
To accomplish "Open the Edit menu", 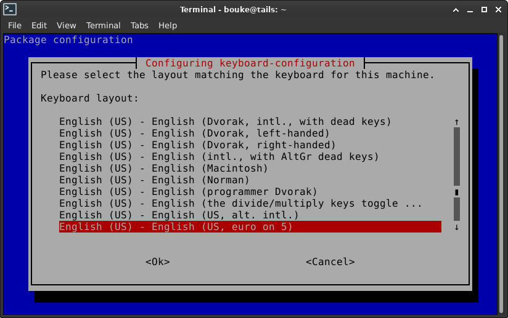I will click(39, 26).
